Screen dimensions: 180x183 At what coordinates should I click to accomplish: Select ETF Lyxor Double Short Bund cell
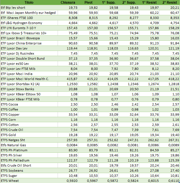pyautogui.click(x=29, y=59)
